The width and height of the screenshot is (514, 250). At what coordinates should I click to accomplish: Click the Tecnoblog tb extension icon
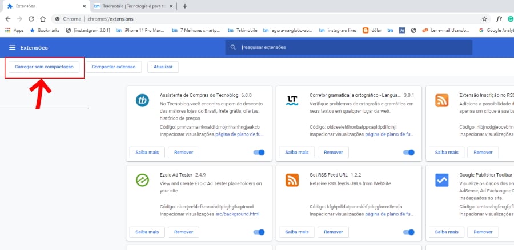click(142, 100)
